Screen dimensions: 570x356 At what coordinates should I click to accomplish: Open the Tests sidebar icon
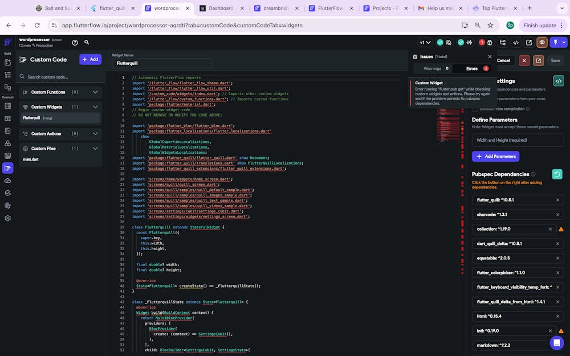tap(7, 193)
